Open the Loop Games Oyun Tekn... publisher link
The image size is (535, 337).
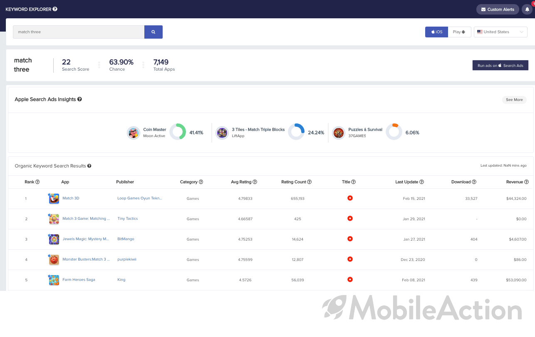click(140, 198)
